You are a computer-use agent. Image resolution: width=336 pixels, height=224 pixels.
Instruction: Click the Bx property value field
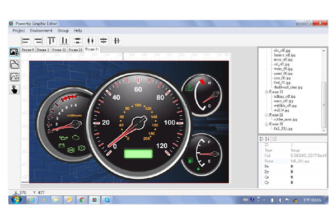(308, 166)
